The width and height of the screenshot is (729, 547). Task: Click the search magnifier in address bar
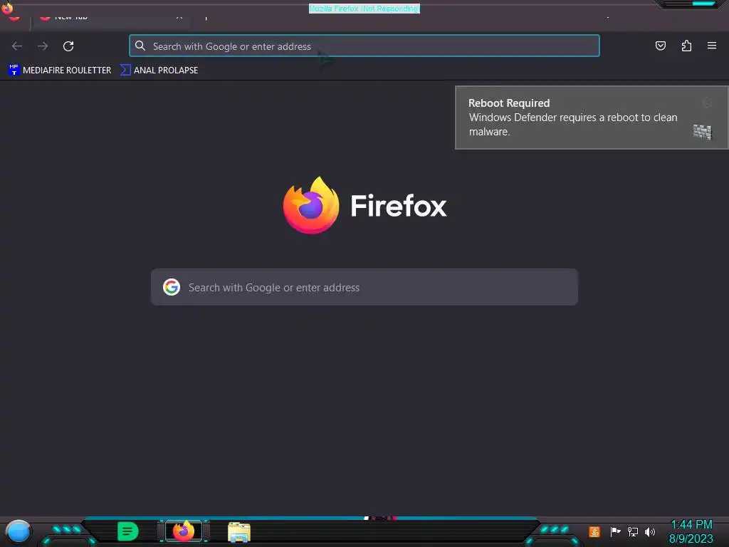point(140,46)
